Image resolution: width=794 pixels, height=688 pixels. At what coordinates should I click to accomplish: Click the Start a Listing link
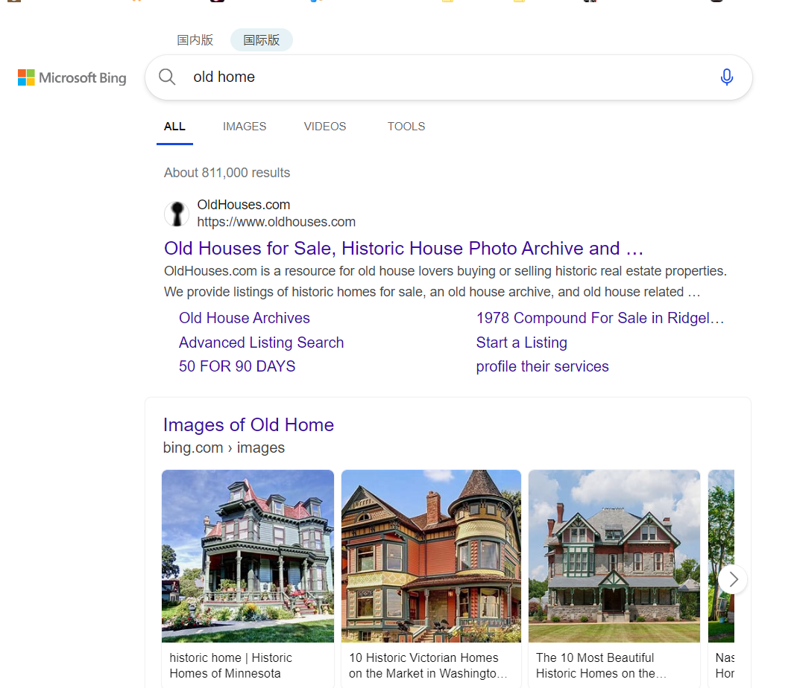[521, 343]
